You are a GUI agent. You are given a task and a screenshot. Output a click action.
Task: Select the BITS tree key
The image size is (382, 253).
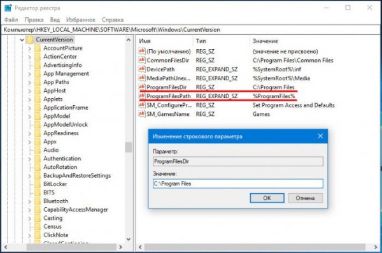[x=49, y=192]
